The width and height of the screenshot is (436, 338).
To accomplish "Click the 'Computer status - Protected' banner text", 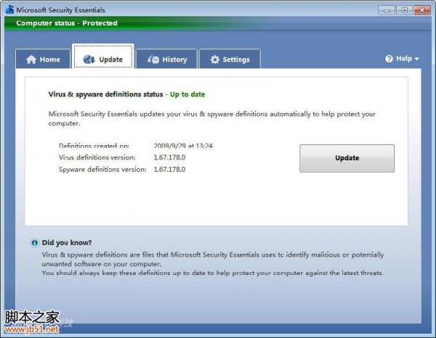I will click(x=67, y=23).
